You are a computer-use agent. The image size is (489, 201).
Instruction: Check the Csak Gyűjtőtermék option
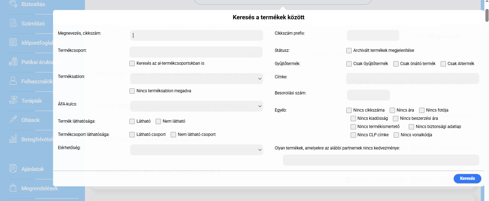[349, 64]
